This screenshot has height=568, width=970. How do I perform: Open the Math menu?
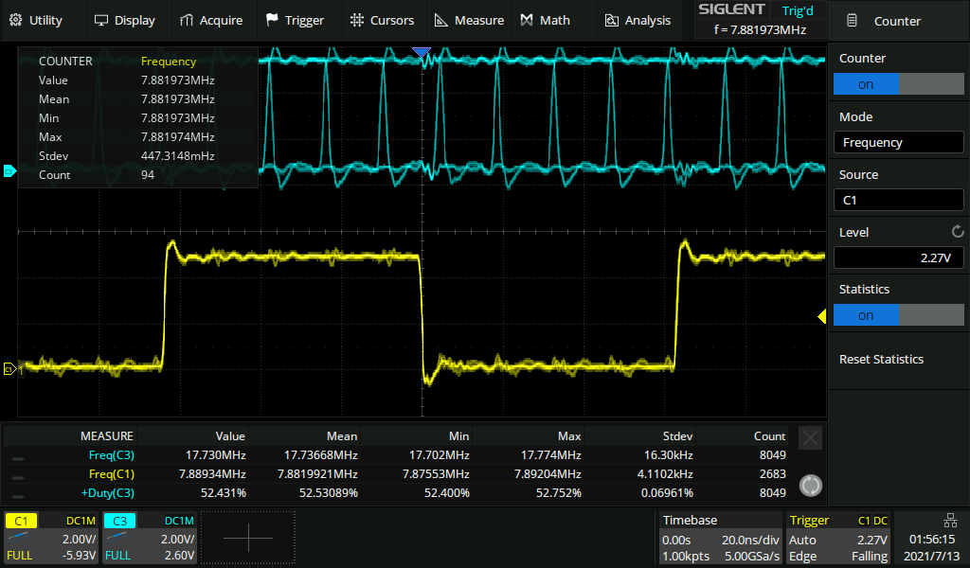[545, 21]
